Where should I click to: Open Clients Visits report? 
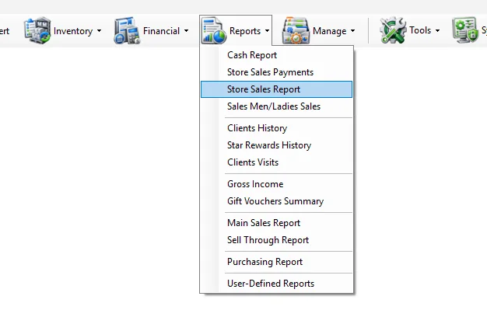tap(276, 162)
